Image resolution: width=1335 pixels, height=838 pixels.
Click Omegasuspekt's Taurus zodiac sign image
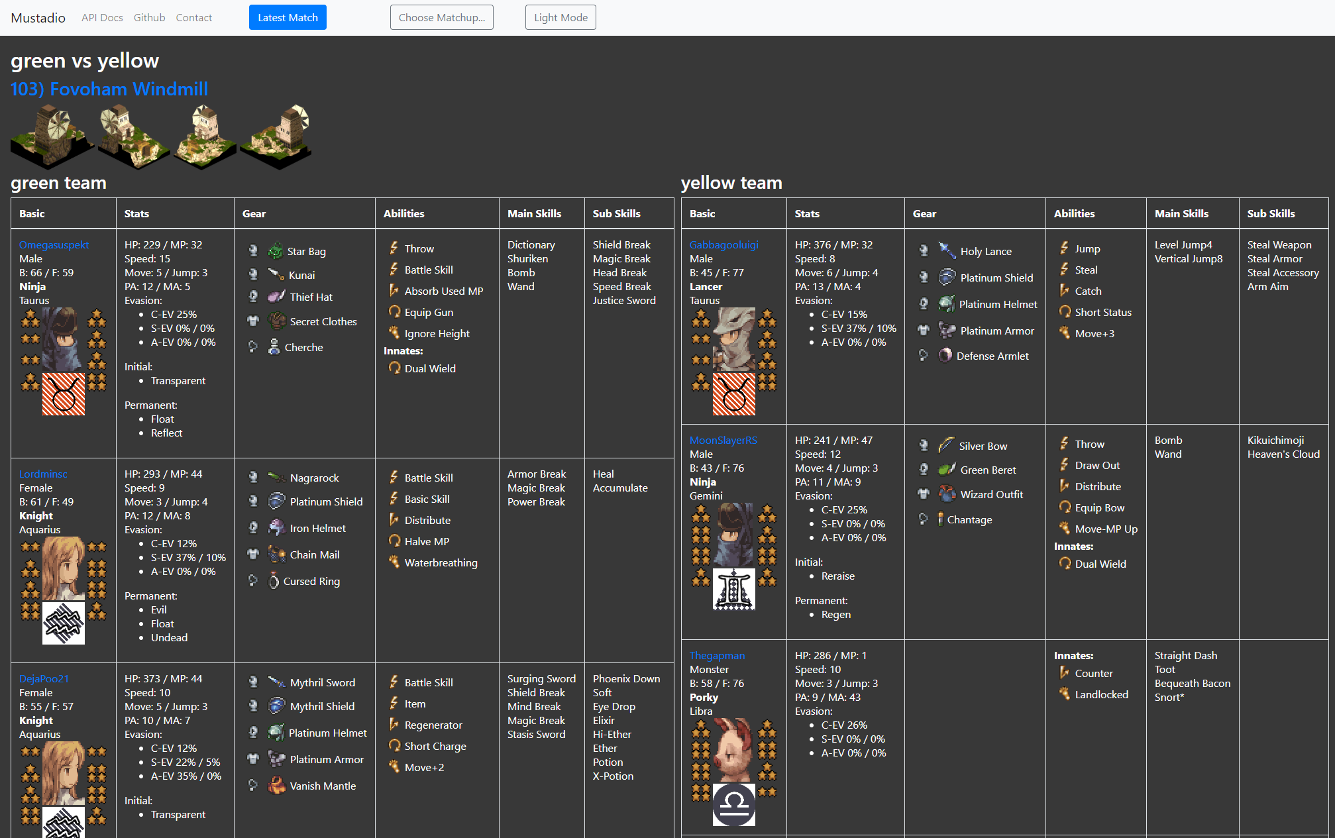tap(64, 394)
